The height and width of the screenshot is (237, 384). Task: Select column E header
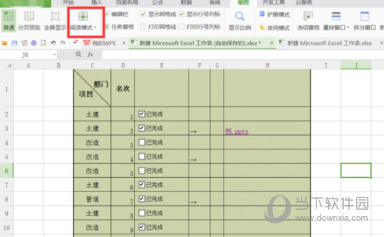coord(162,66)
